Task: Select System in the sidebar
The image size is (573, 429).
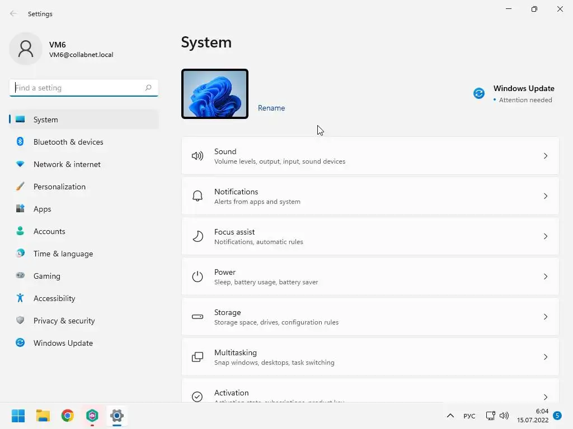Action: click(x=84, y=120)
